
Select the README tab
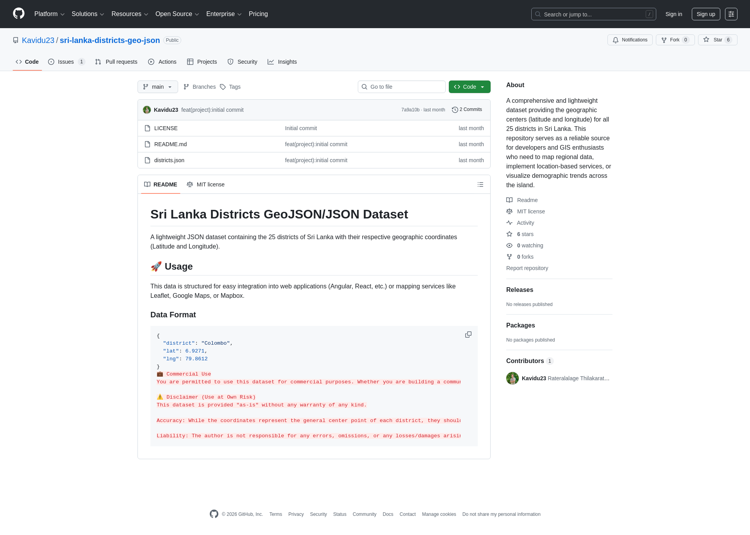pyautogui.click(x=161, y=184)
